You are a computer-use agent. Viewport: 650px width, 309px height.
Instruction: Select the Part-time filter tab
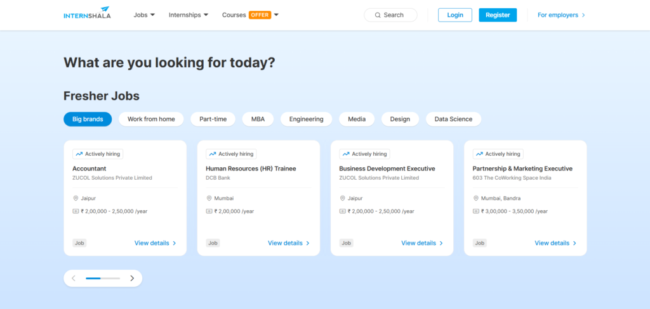213,119
